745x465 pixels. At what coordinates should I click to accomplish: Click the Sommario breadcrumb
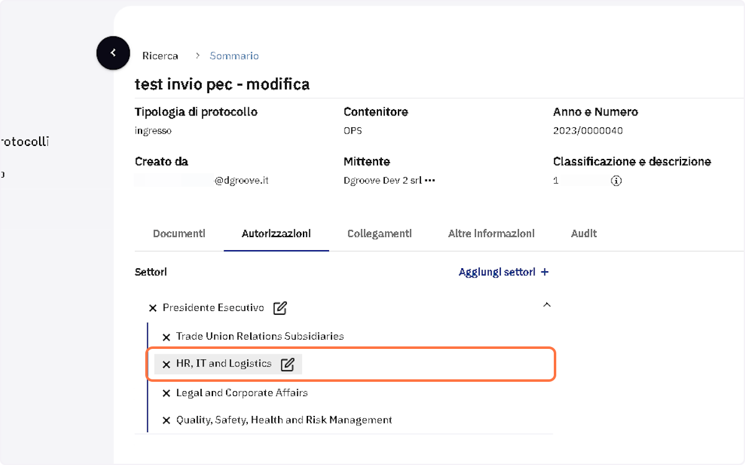pos(234,56)
